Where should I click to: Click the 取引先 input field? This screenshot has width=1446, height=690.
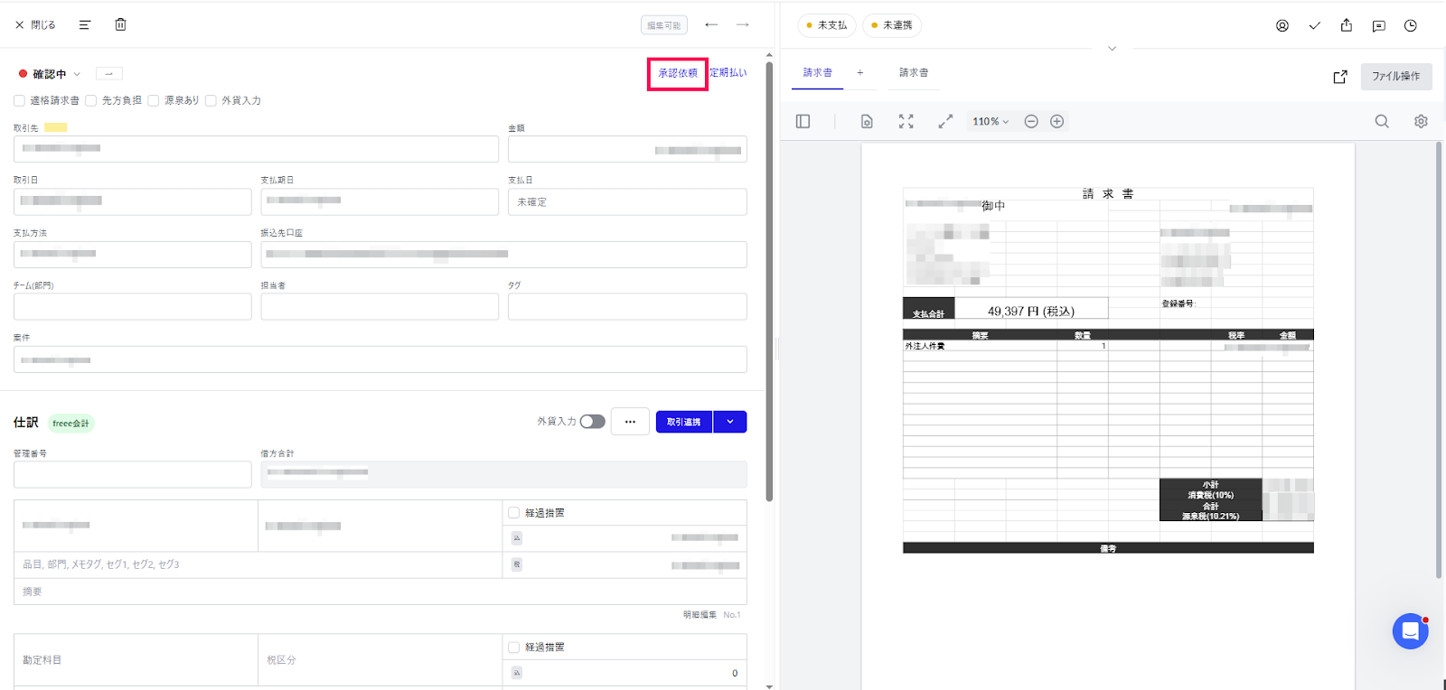[256, 149]
